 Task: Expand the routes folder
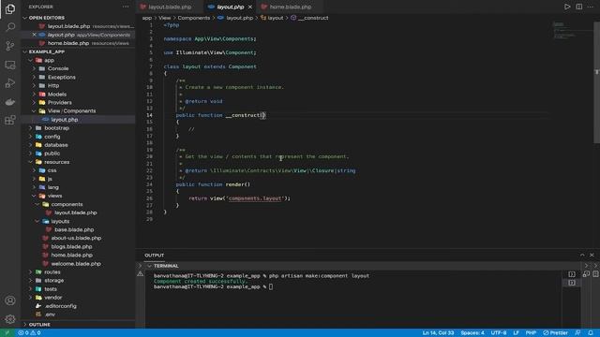(52, 272)
